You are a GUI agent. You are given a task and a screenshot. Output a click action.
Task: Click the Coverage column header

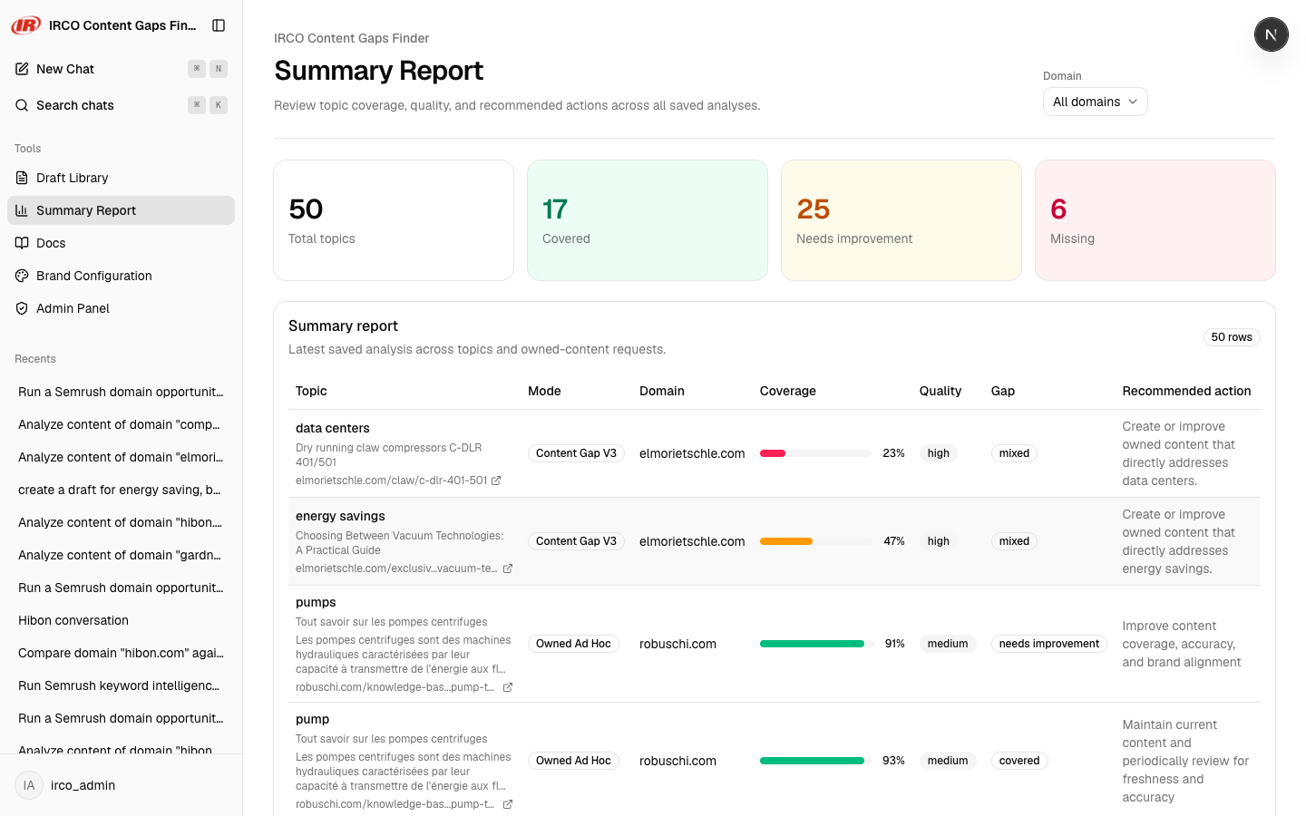(788, 391)
